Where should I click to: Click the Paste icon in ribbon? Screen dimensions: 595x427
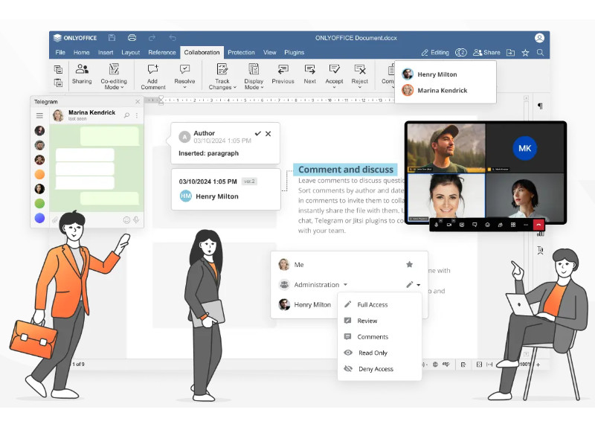click(x=58, y=83)
